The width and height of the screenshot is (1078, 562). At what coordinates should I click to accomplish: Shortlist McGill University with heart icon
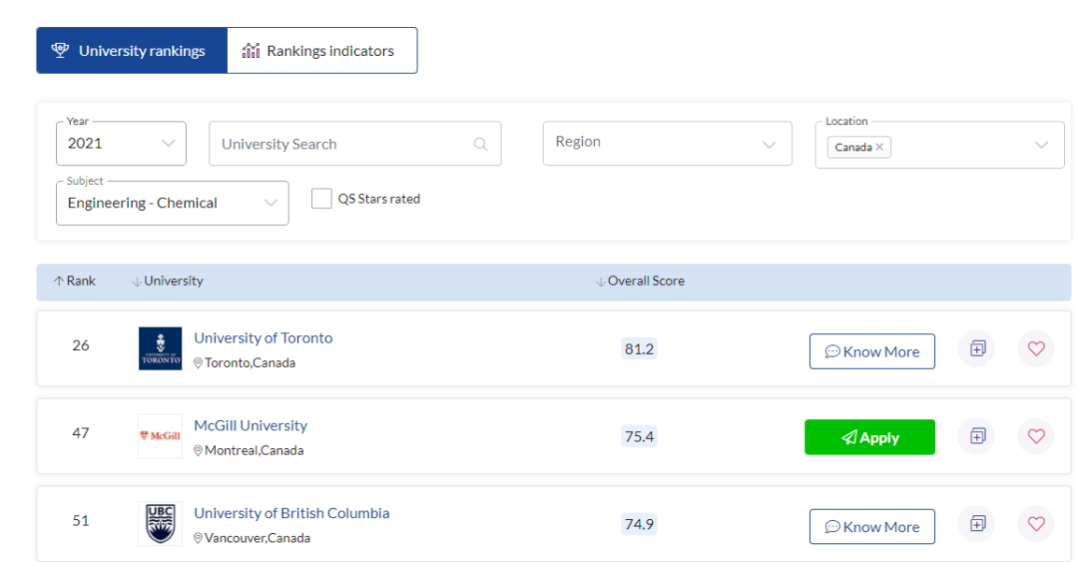pyautogui.click(x=1035, y=436)
